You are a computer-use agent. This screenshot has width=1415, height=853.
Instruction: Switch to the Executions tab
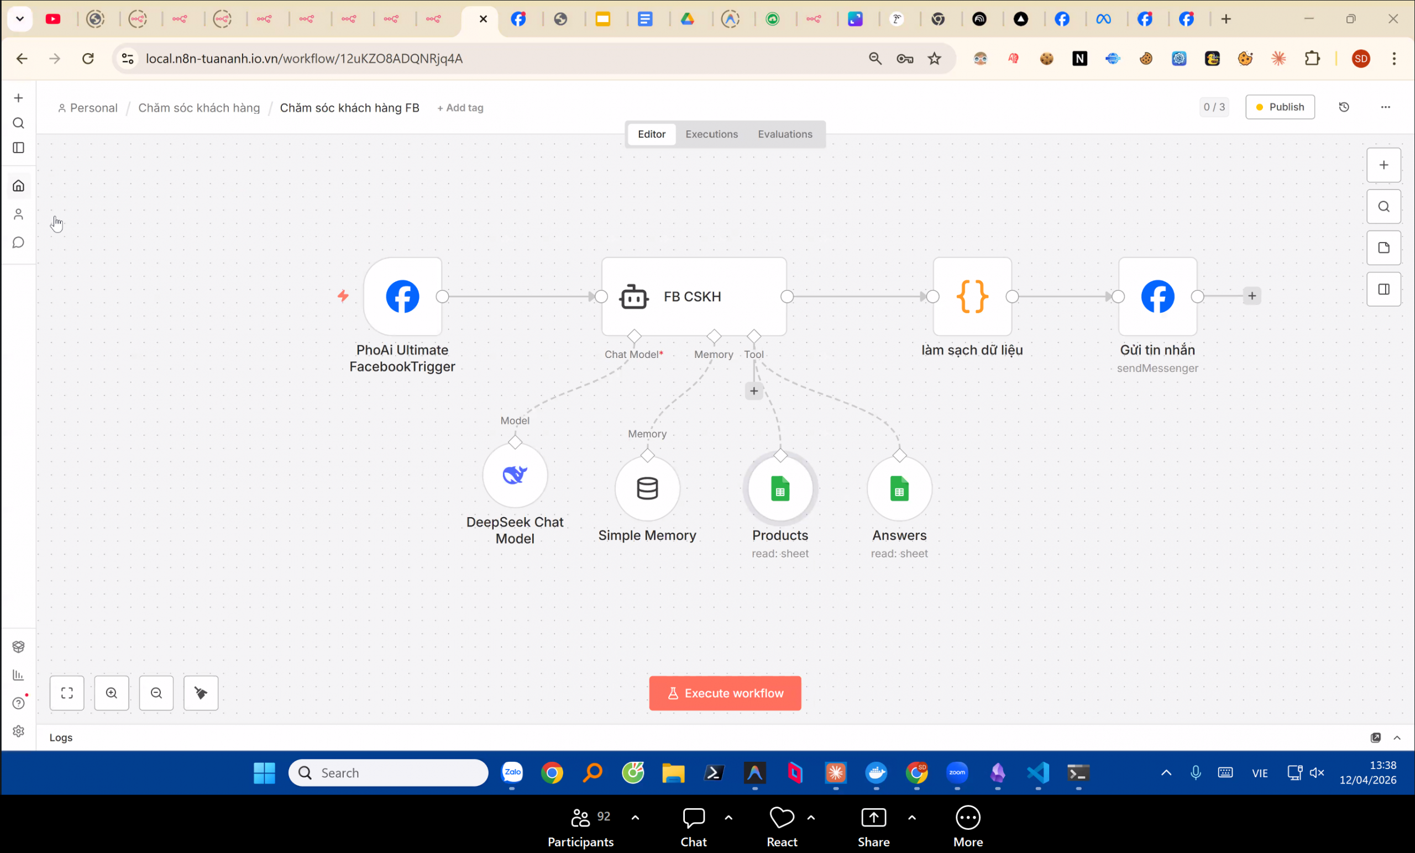point(711,134)
